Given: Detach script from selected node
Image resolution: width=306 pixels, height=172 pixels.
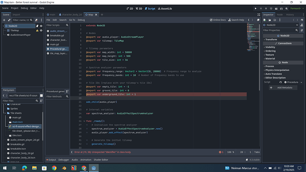Looking at the screenshot, I should (36, 20).
